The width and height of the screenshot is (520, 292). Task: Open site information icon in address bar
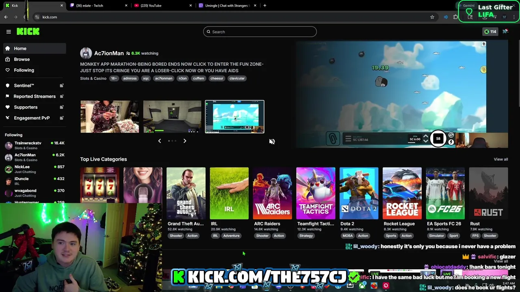coord(37,17)
